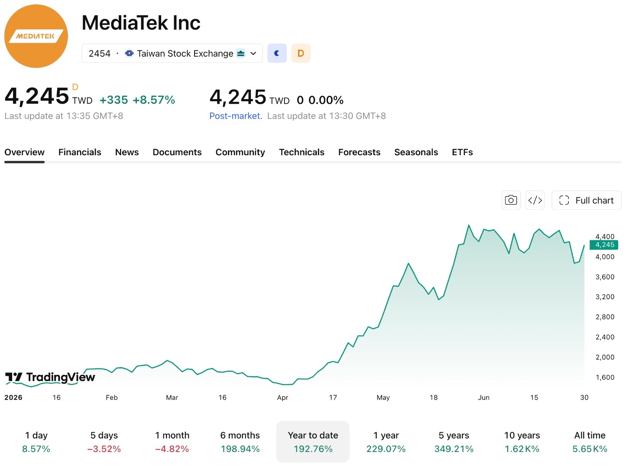Click the 4,245 price label on axis
This screenshot has height=467, width=626.
pos(604,245)
